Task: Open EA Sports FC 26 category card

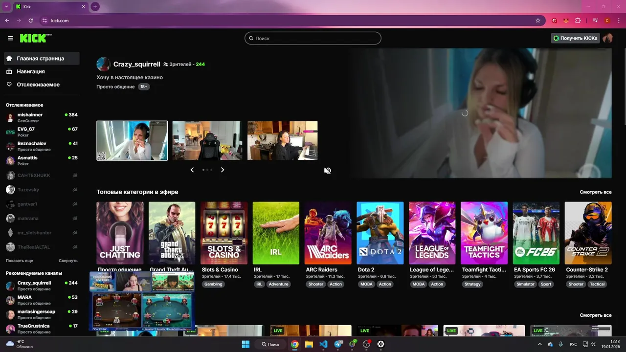Action: tap(536, 233)
